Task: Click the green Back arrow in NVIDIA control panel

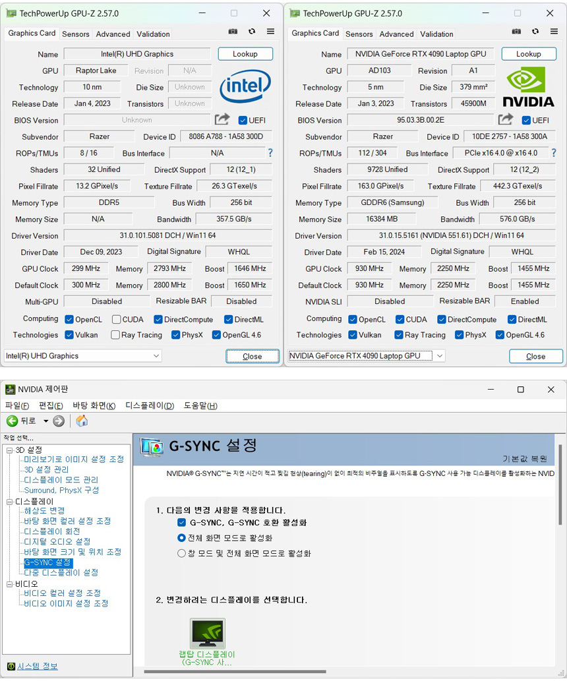Action: [12, 421]
